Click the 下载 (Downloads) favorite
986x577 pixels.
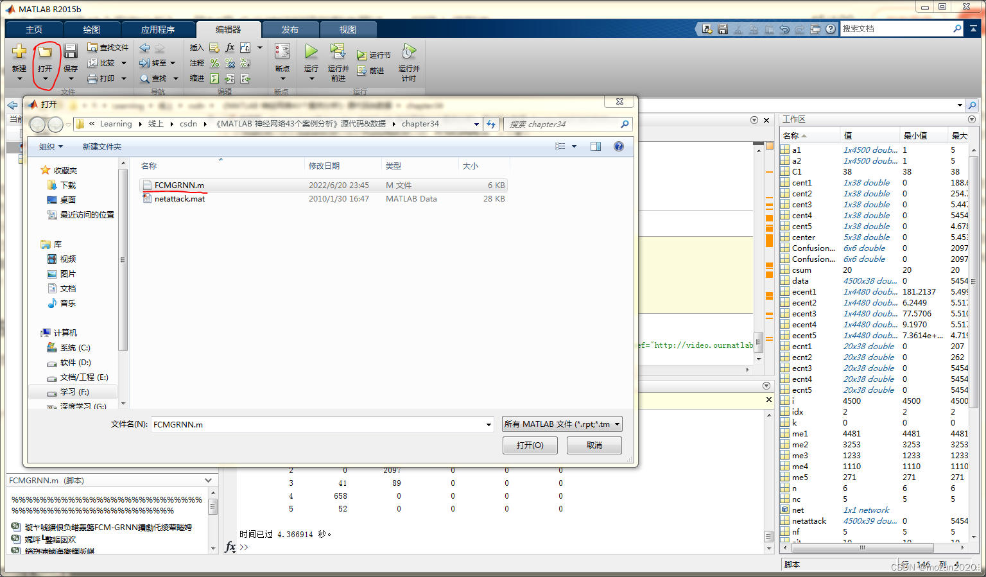(61, 185)
